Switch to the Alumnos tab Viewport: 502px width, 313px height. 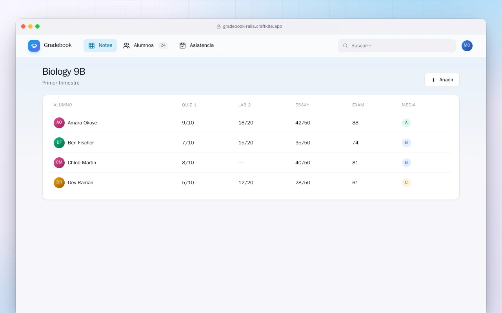coord(146,45)
